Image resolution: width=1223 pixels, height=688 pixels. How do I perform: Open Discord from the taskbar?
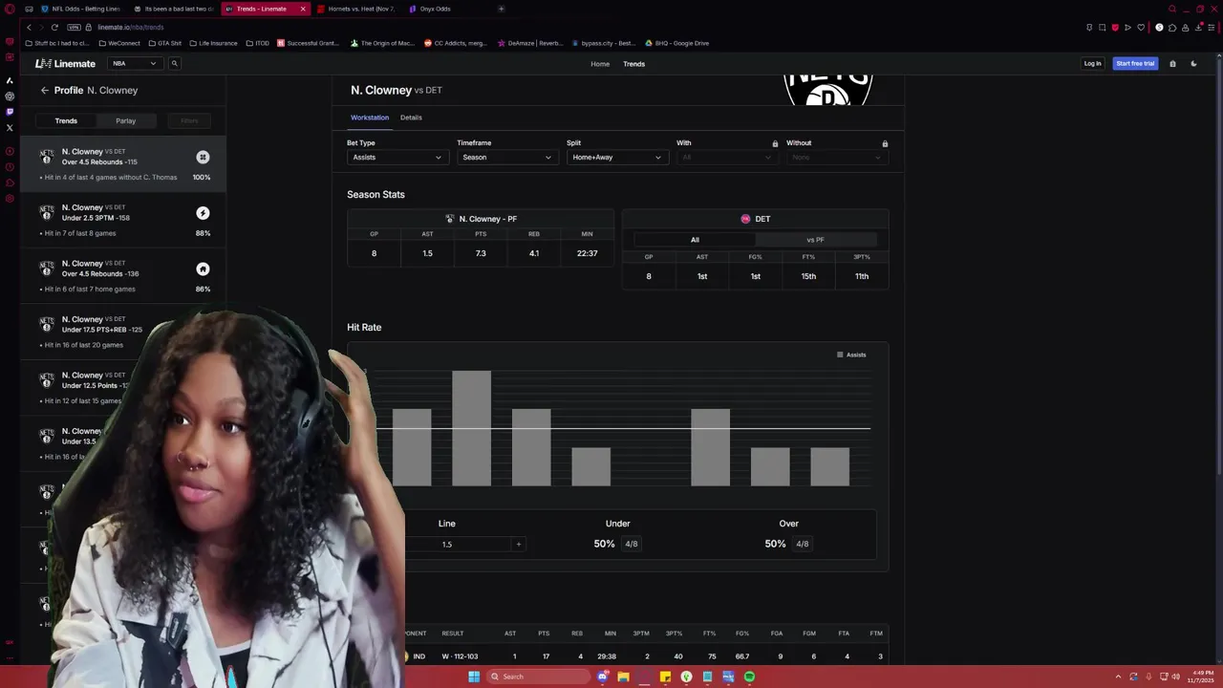coord(602,677)
